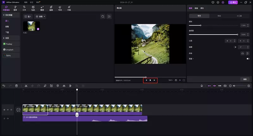Click the undo arrow in timeline toolbar
The height and width of the screenshot is (136, 253).
(4, 86)
